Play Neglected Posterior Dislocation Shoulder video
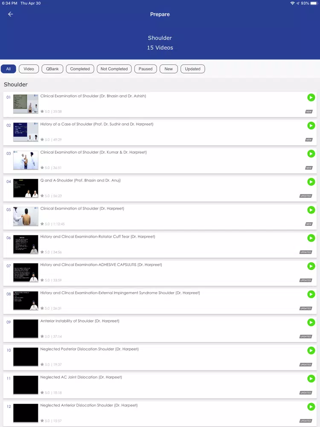Viewport: 320px width, 427px height. click(x=311, y=351)
